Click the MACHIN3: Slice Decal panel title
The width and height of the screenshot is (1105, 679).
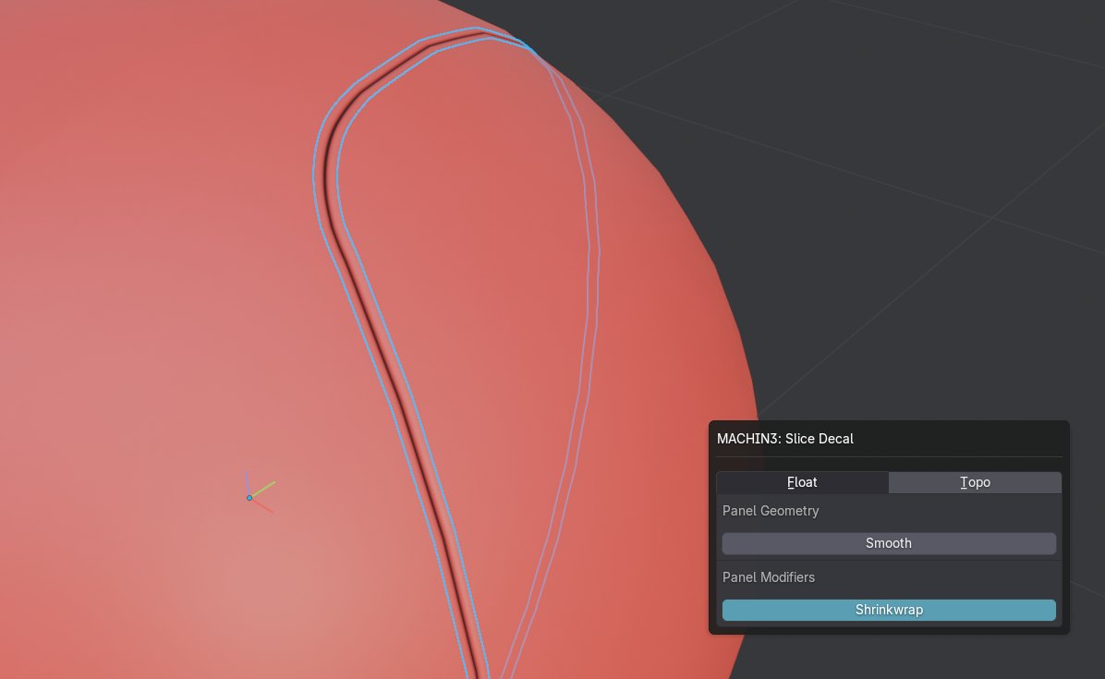[x=785, y=439]
